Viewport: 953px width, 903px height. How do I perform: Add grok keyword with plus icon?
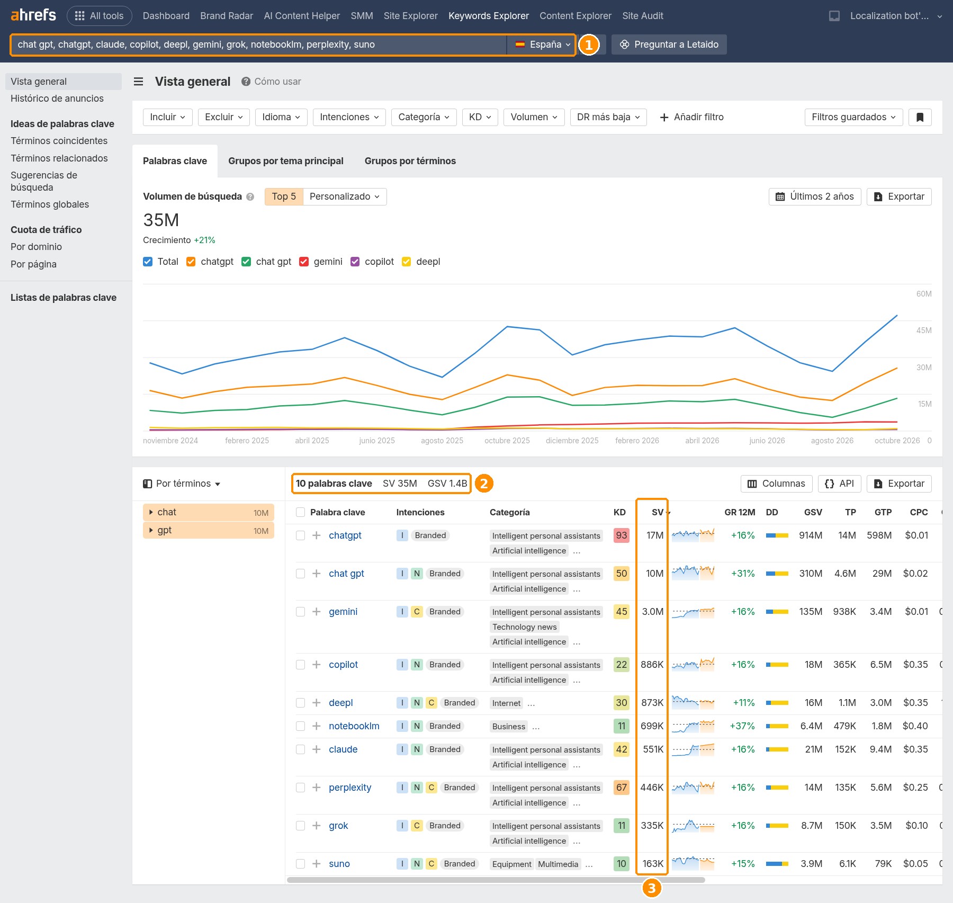pos(317,826)
